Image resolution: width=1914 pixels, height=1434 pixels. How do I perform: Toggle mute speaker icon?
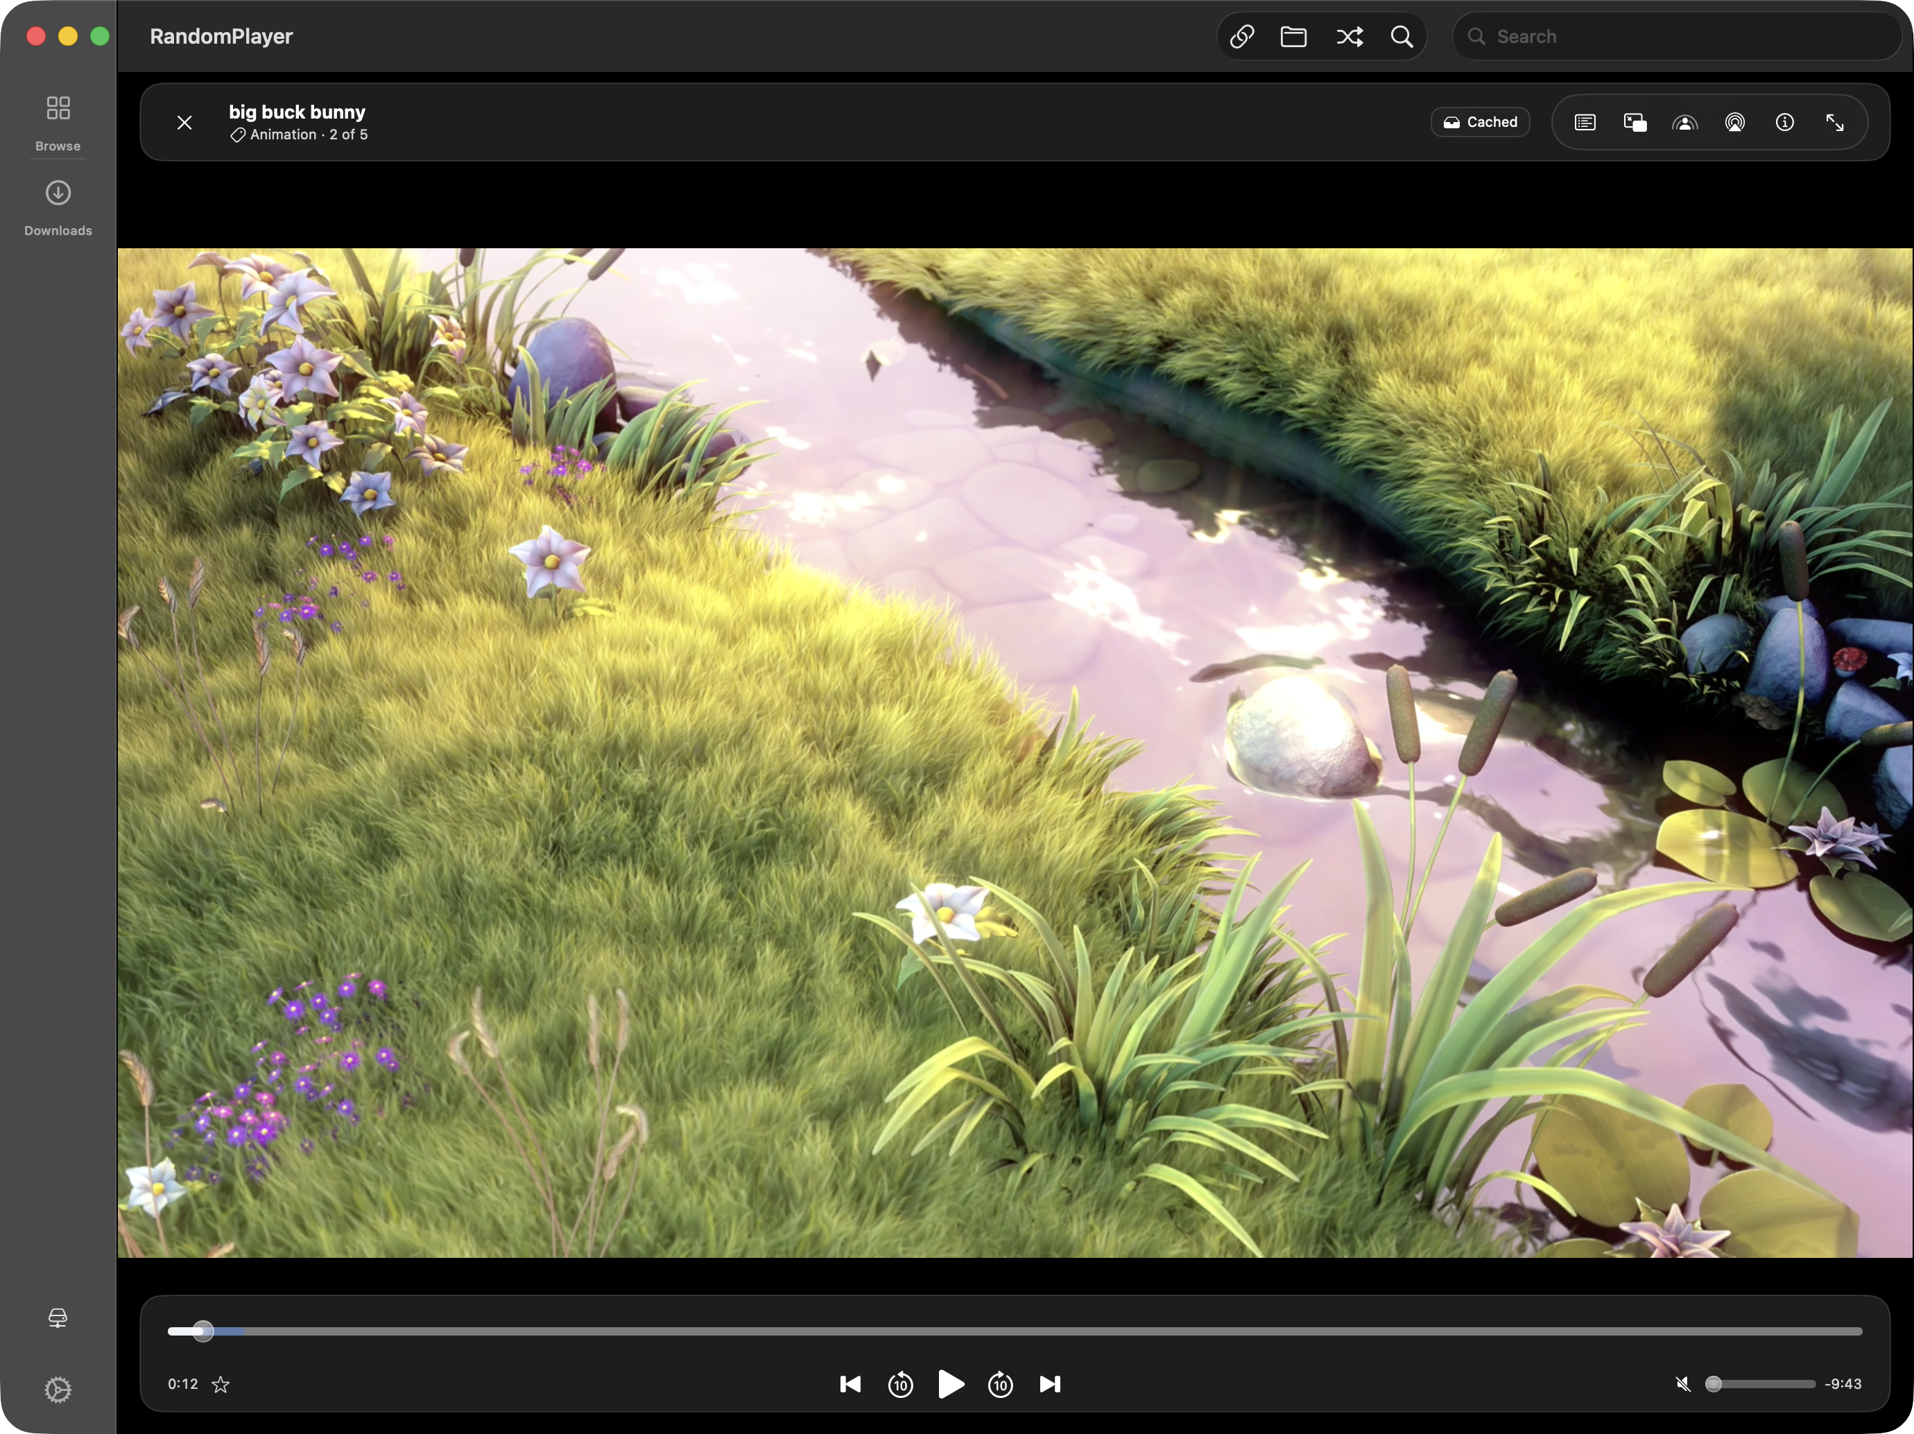click(x=1683, y=1385)
